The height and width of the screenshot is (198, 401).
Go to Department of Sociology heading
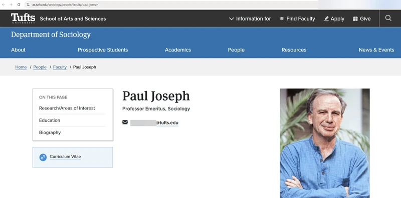pyautogui.click(x=51, y=34)
